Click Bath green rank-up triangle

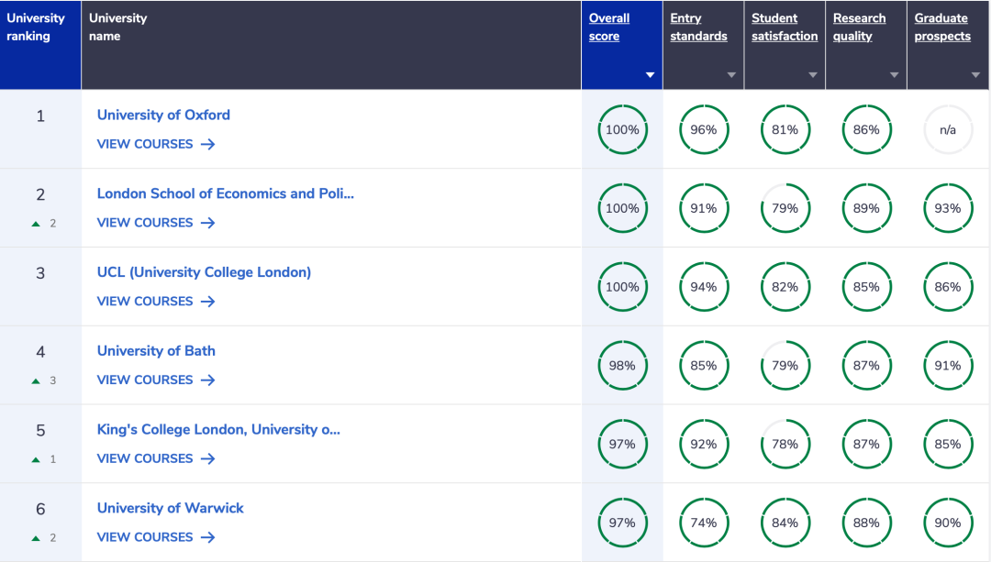click(36, 380)
